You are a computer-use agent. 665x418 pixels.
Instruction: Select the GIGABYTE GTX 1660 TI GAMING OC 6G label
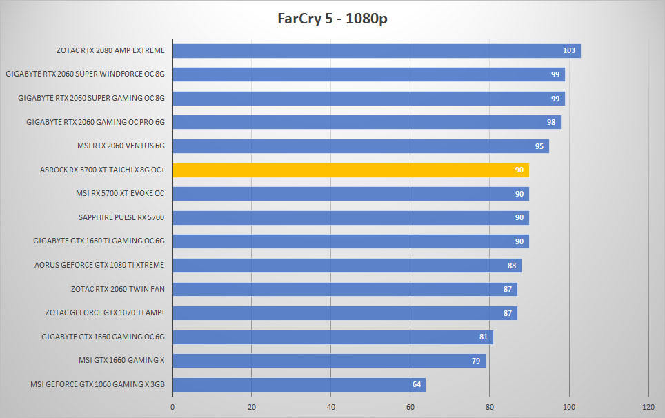coord(99,241)
